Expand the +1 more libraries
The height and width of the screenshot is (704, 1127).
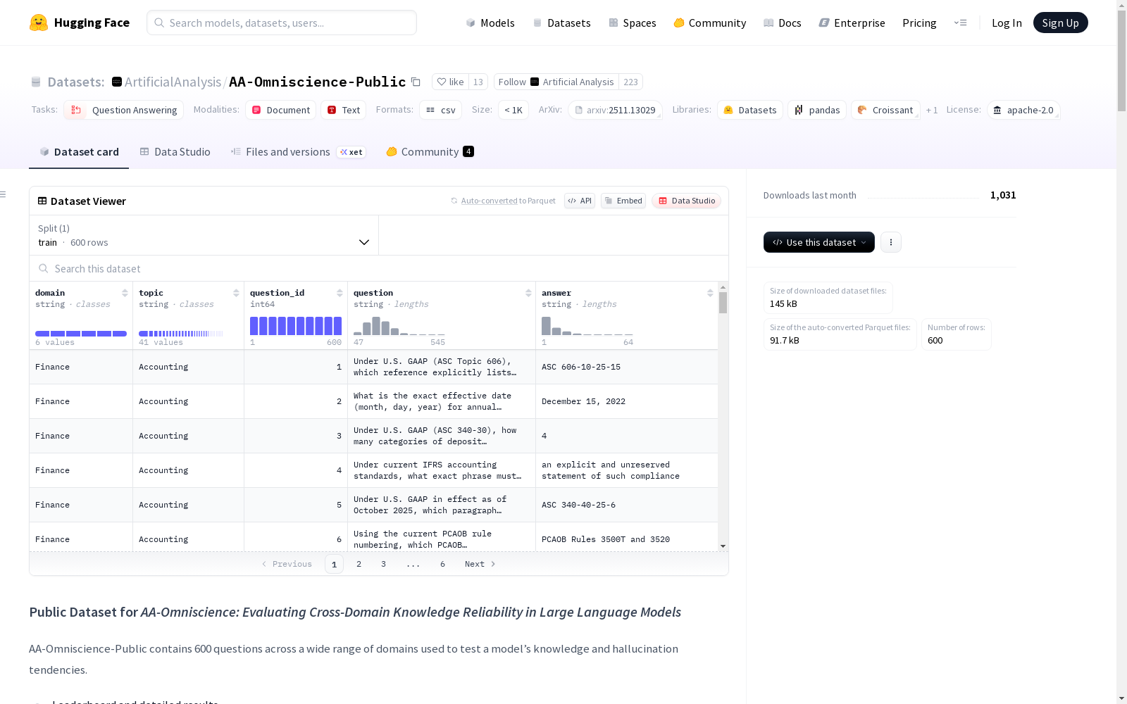click(932, 110)
